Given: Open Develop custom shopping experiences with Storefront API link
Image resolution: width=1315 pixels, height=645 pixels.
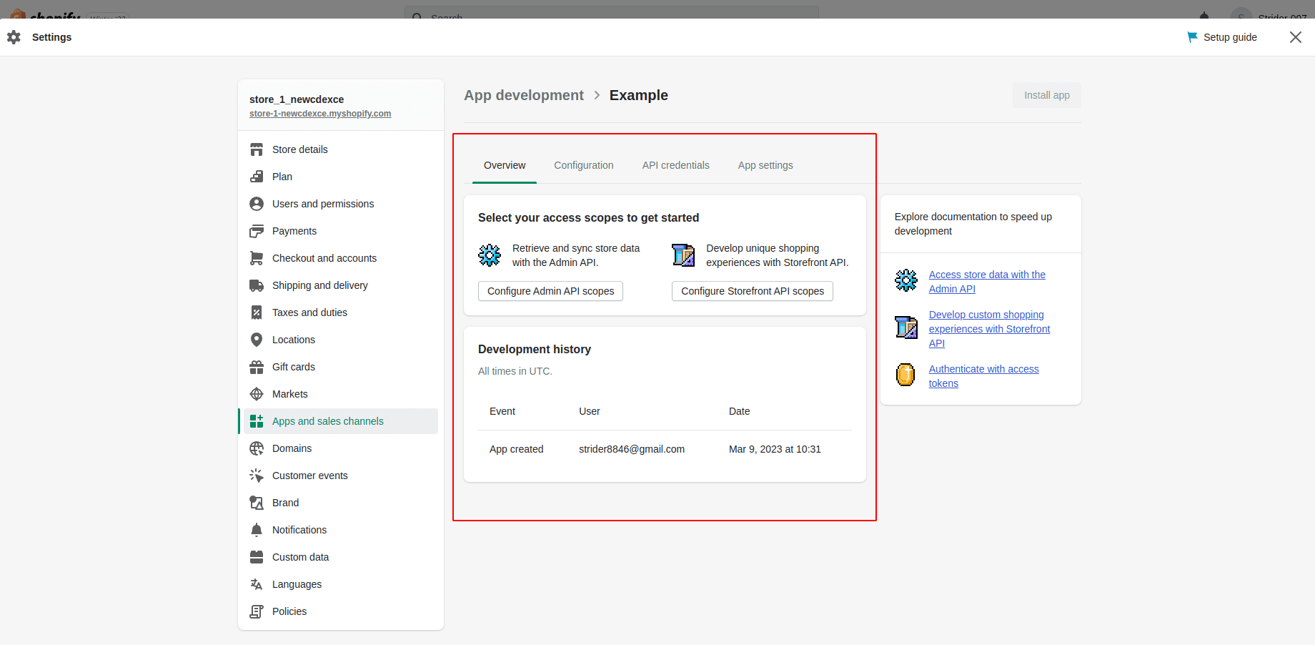Looking at the screenshot, I should 989,329.
